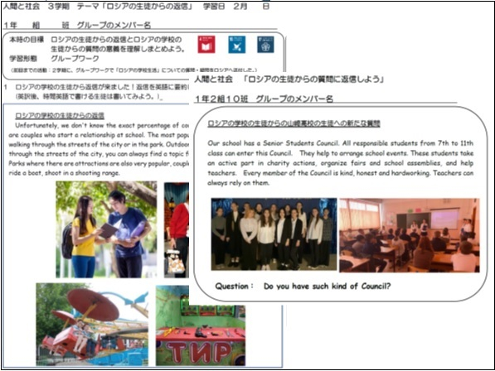Screen dimensions: 495x371
Task: Select the classroom assembly photo
Action: [410, 235]
